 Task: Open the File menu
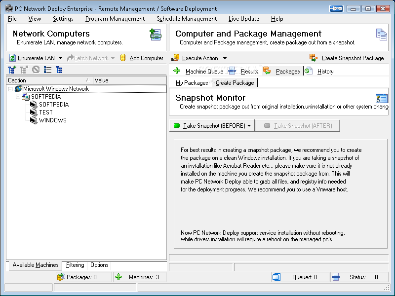(x=12, y=19)
